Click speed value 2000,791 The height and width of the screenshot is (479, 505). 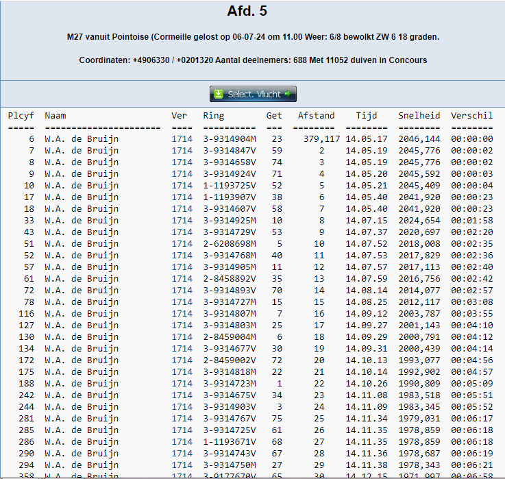click(x=419, y=336)
